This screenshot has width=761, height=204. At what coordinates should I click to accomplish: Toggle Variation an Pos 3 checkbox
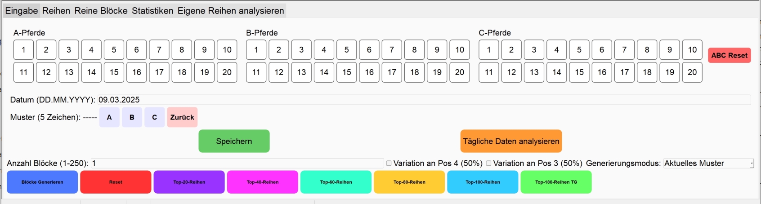coord(488,164)
